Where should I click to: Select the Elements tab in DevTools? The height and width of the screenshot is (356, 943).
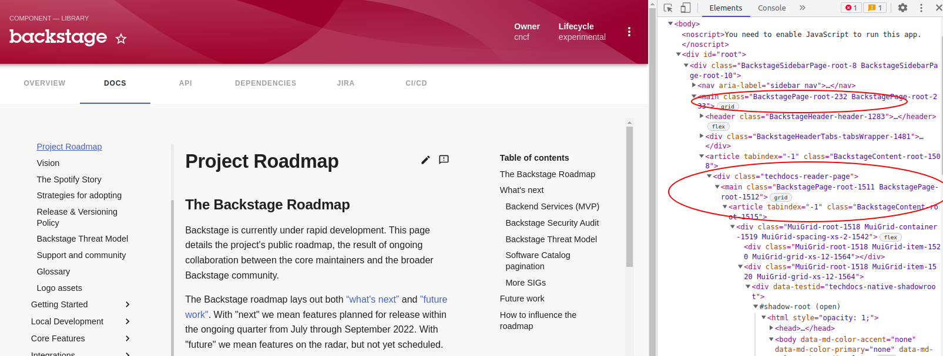point(726,8)
